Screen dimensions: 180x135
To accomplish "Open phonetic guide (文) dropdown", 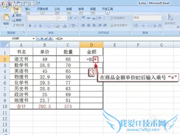I will pyautogui.click(x=74, y=26).
